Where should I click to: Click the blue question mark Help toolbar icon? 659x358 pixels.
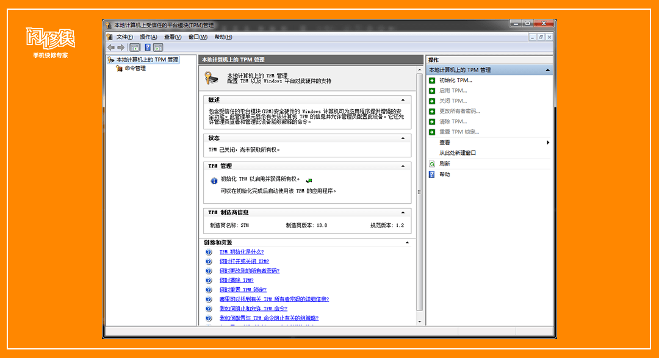point(148,48)
